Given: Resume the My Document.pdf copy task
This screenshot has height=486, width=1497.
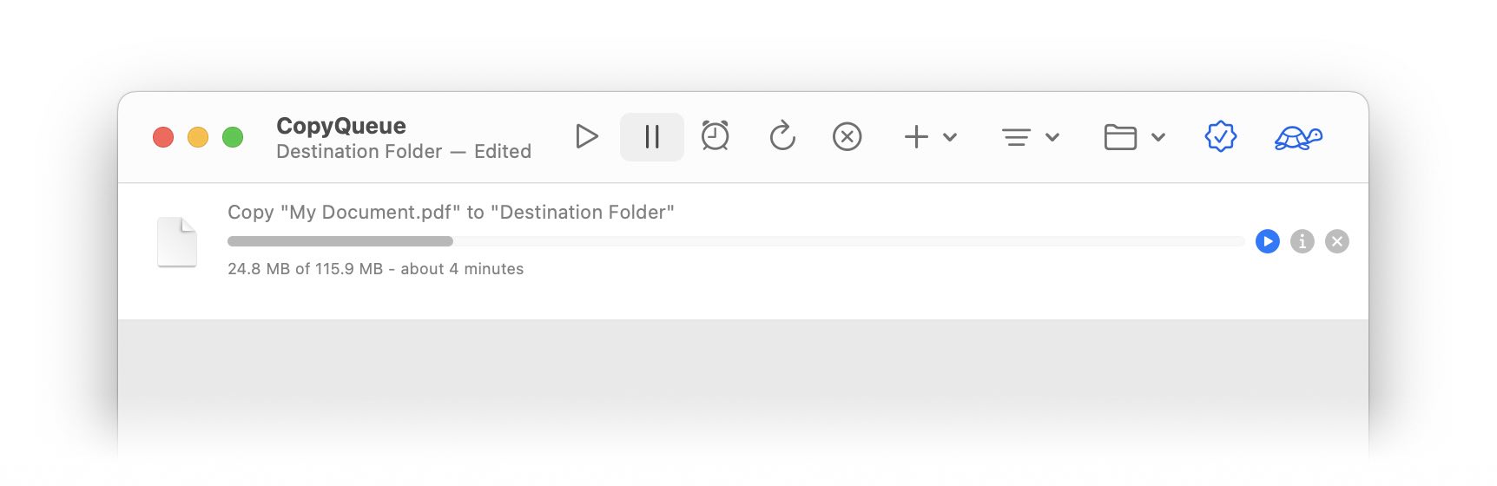Looking at the screenshot, I should pos(1268,241).
